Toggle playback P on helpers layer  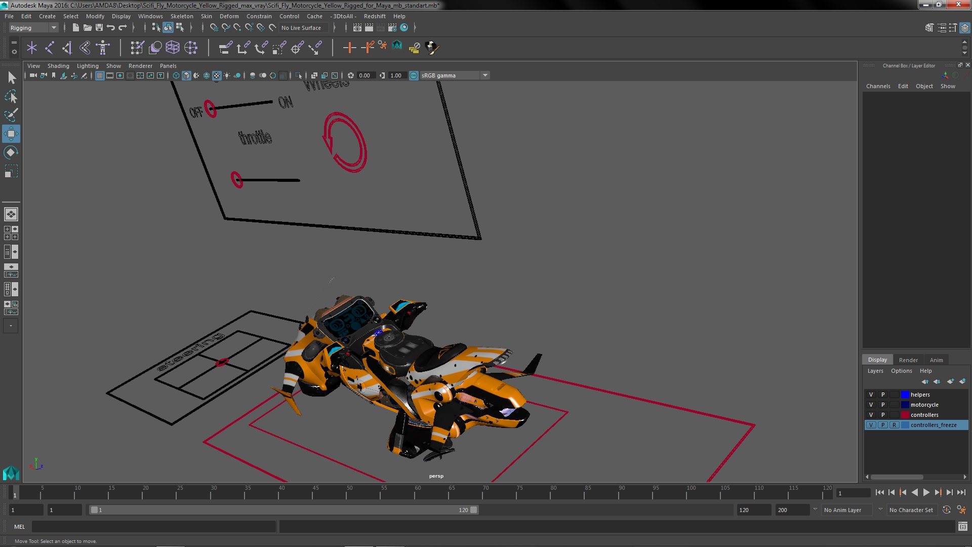(883, 395)
